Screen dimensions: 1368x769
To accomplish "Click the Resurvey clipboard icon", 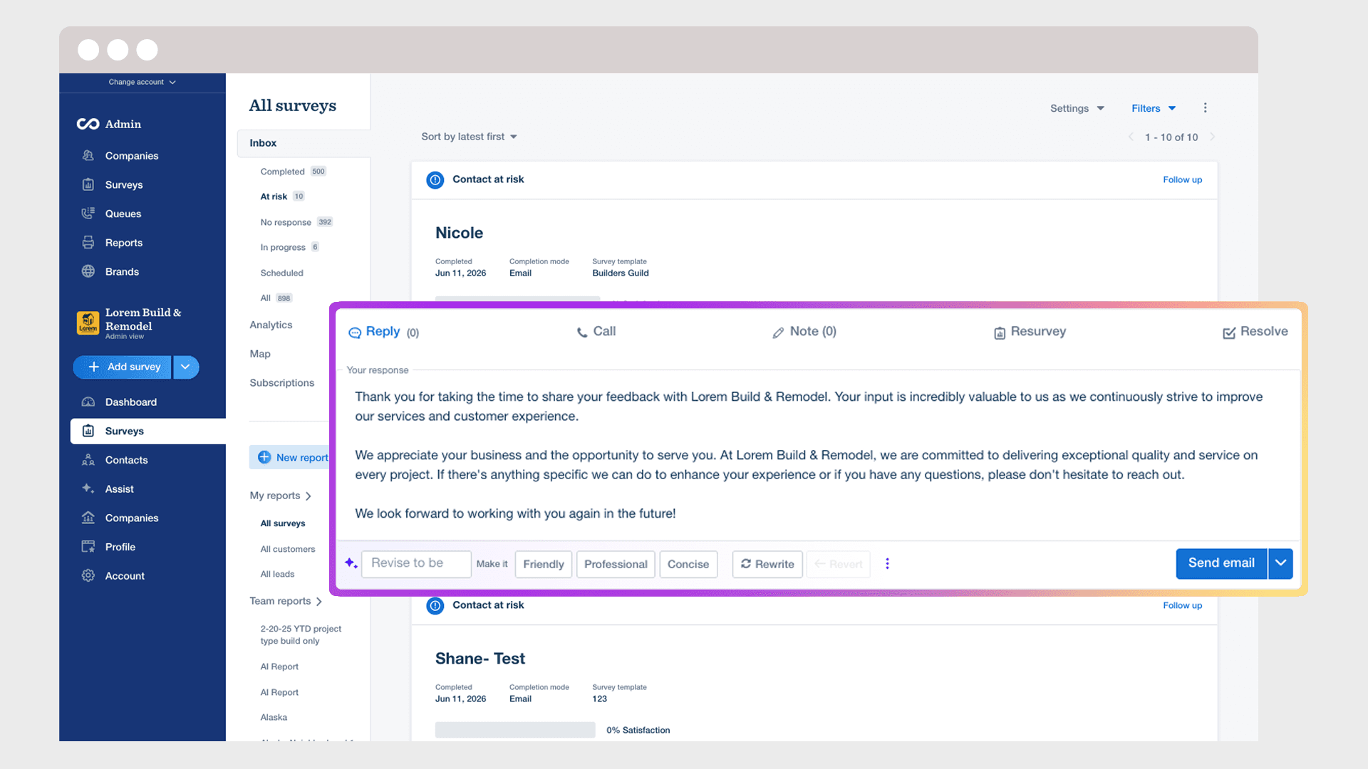I will point(1000,333).
